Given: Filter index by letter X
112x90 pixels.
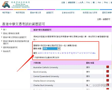Looking at the screenshot, I should coord(87,53).
